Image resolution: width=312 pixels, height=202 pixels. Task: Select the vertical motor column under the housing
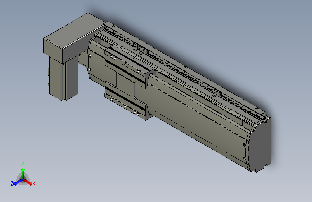tap(63, 78)
